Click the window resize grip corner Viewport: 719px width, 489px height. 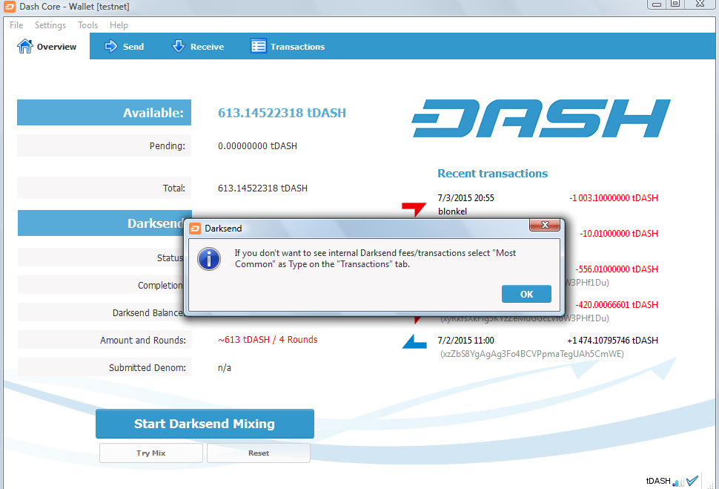[712, 485]
